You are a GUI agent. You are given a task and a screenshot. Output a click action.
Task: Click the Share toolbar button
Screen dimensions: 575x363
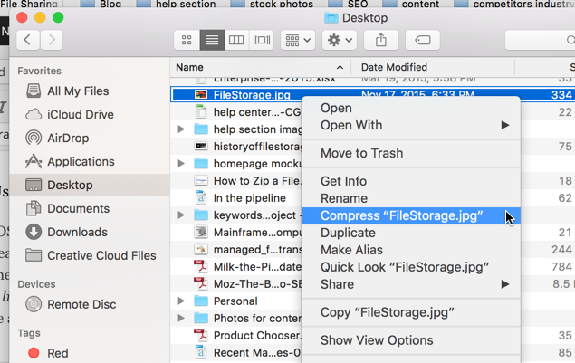[x=380, y=40]
